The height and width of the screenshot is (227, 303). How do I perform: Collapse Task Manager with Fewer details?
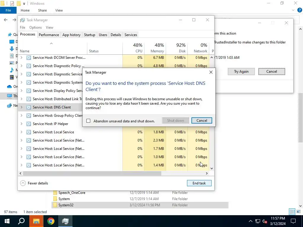(34, 183)
